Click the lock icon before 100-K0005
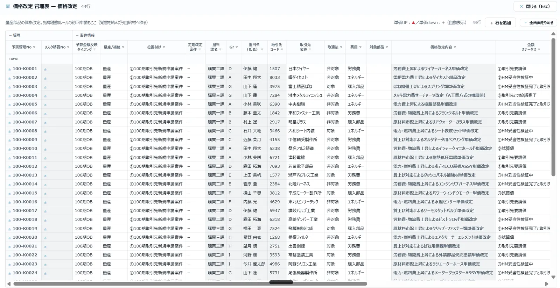Screen dimensions: 560x288 [9, 105]
